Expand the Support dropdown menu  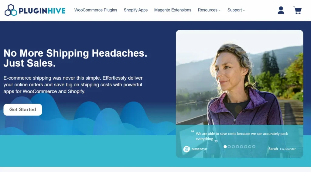click(236, 10)
